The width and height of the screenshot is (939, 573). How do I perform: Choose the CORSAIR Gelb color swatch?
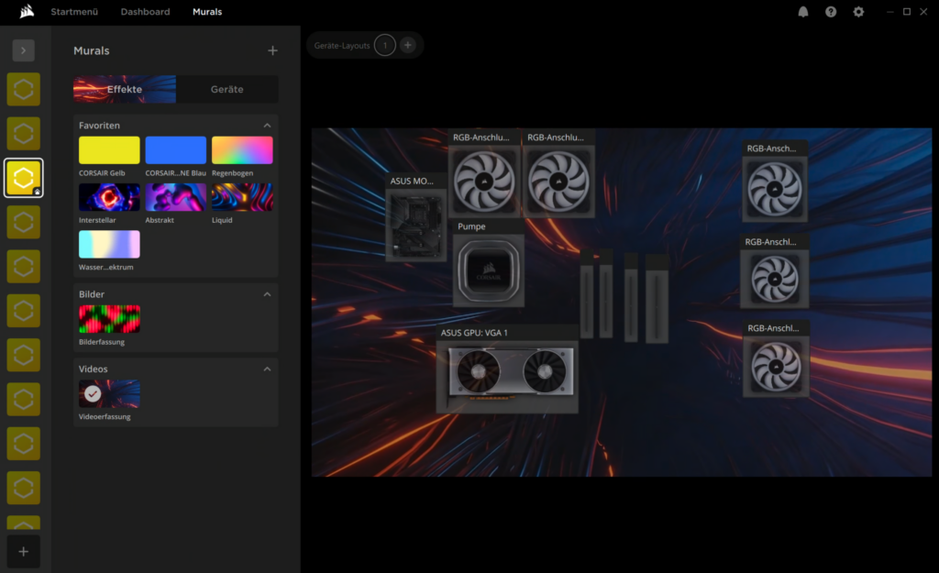(x=109, y=150)
